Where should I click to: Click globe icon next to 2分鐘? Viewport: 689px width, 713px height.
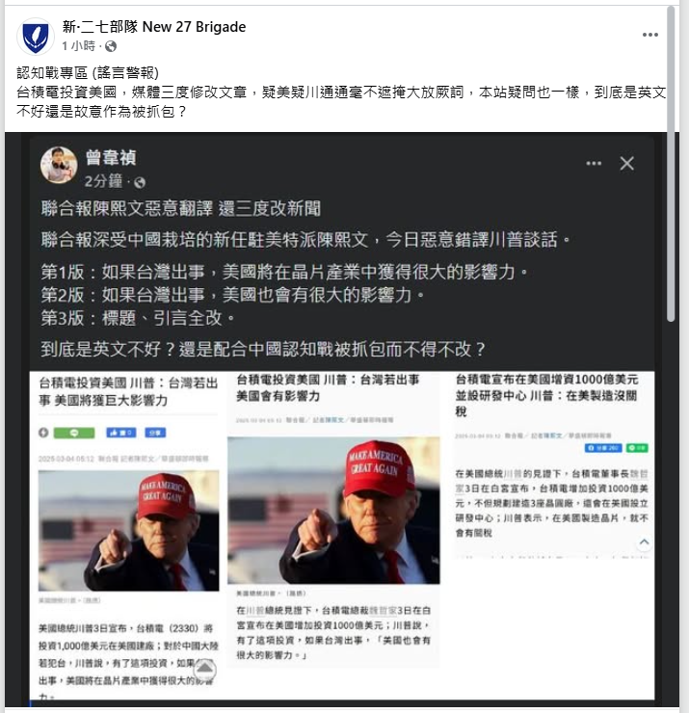coord(140,182)
